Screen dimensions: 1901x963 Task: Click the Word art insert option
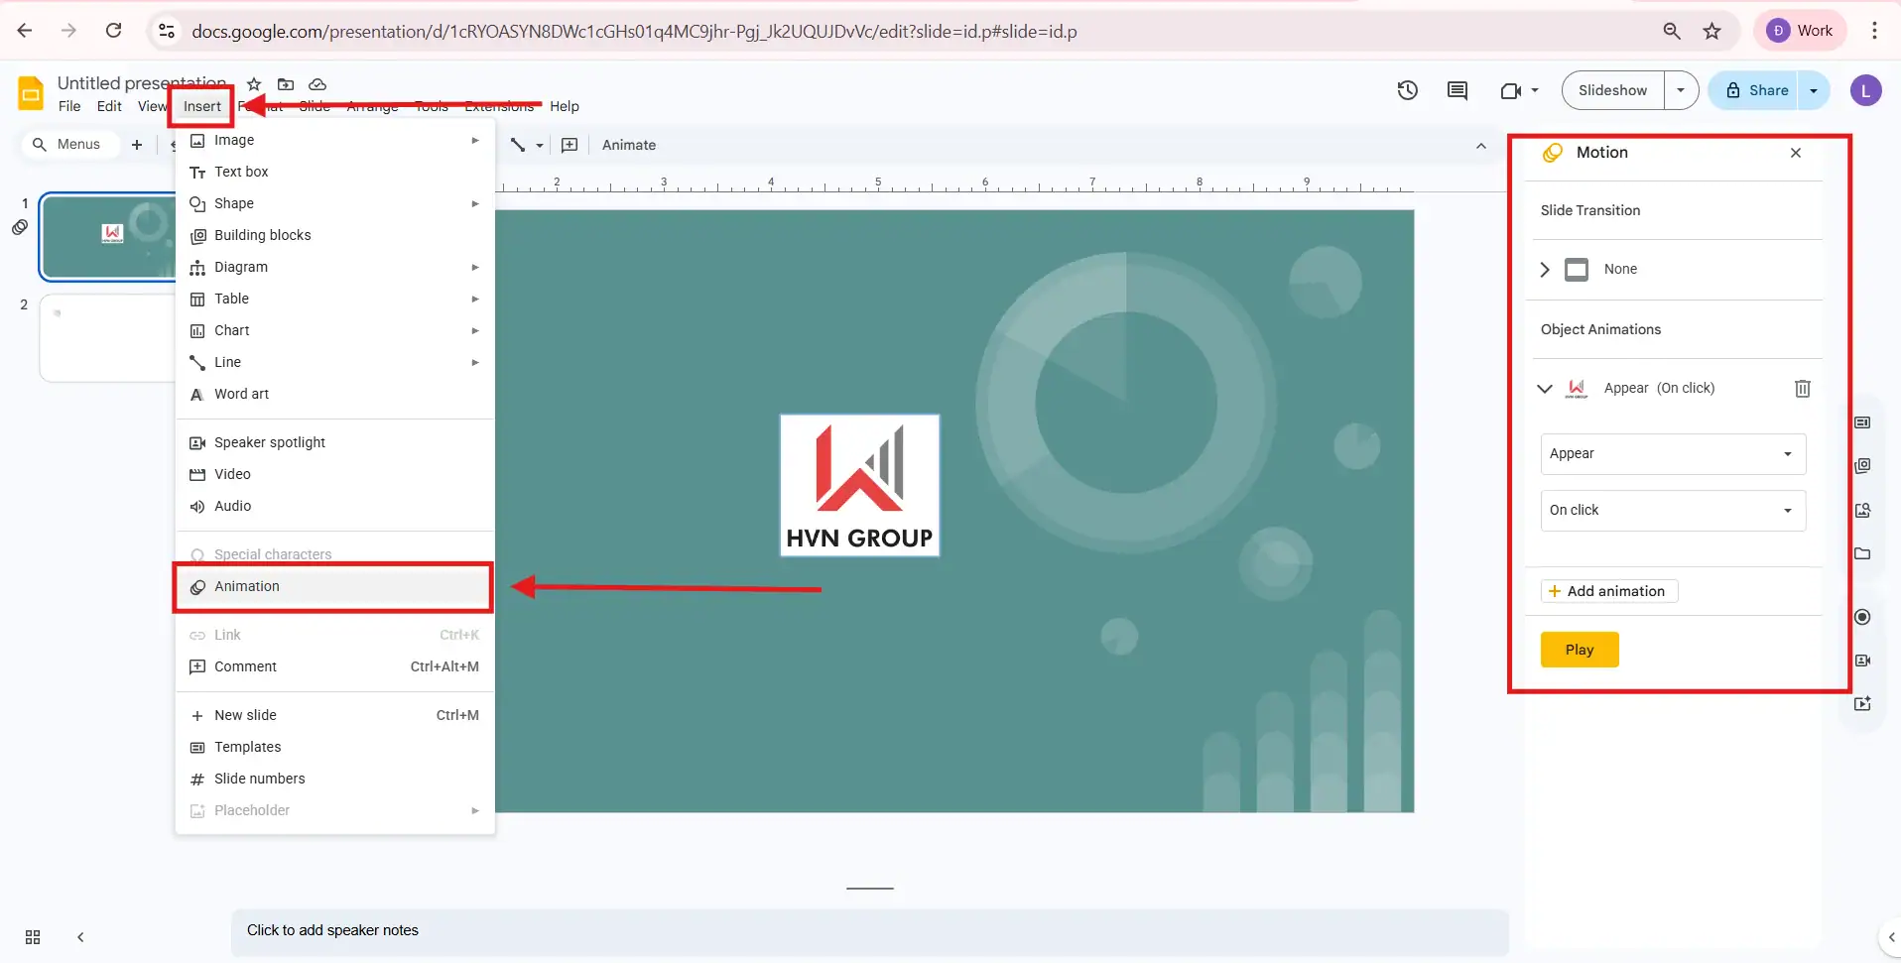point(241,394)
